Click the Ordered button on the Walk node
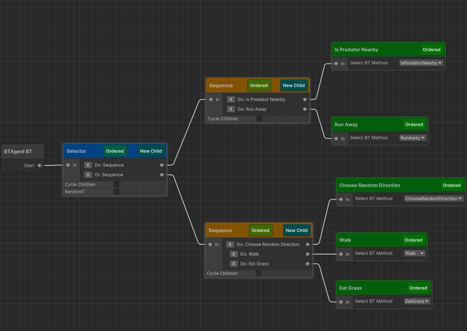 pos(413,240)
